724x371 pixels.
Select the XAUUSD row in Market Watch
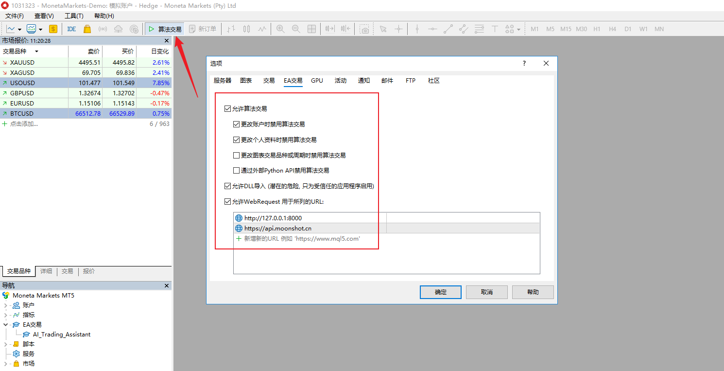[x=86, y=62]
